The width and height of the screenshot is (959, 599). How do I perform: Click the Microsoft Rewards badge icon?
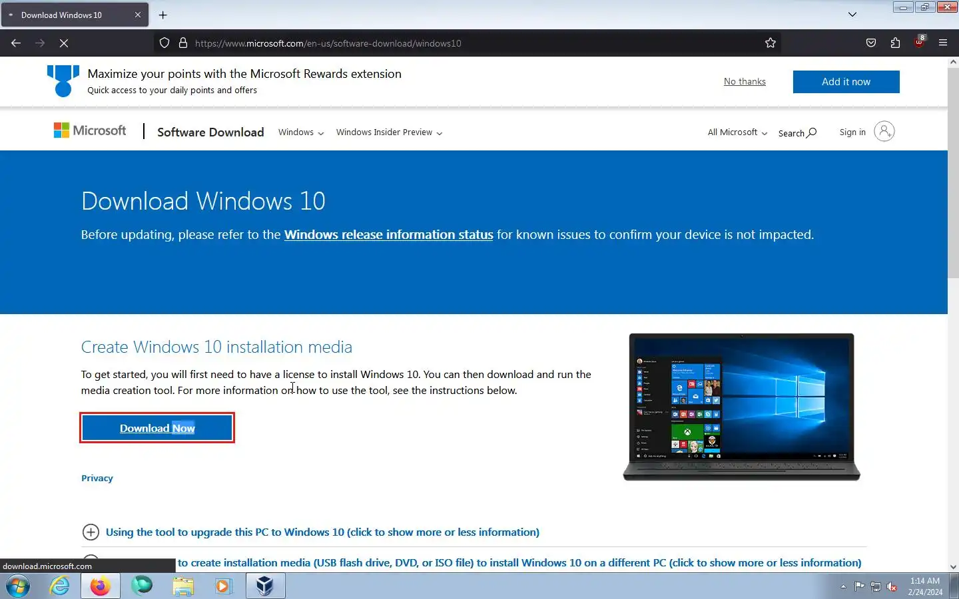pos(63,81)
